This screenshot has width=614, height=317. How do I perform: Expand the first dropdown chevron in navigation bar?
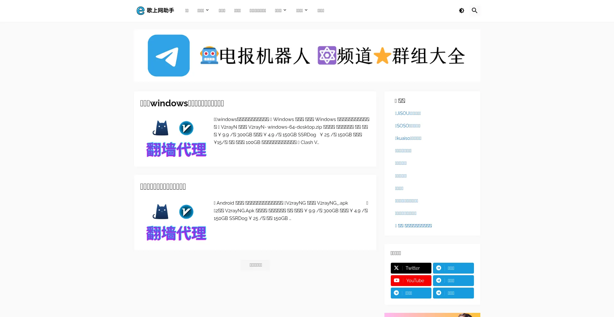[207, 10]
